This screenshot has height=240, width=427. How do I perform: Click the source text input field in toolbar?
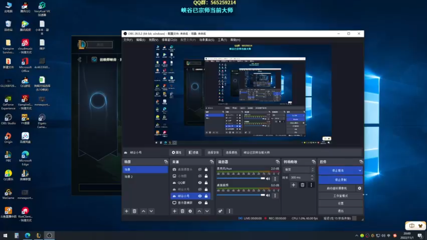pyautogui.click(x=301, y=153)
